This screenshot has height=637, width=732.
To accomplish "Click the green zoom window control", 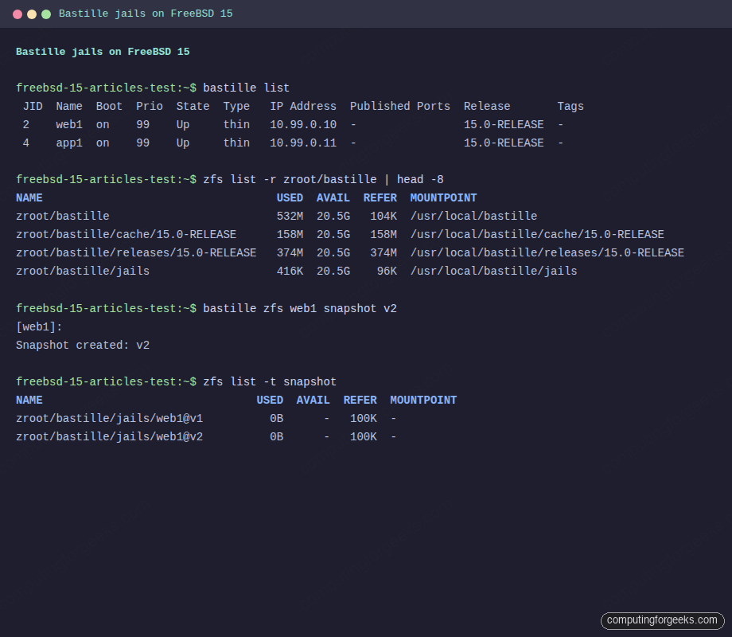I will tap(45, 14).
